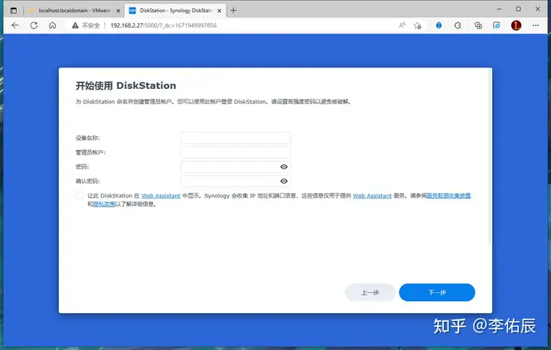Click the 设备名称 input field
This screenshot has height=350, width=551.
[x=236, y=138]
